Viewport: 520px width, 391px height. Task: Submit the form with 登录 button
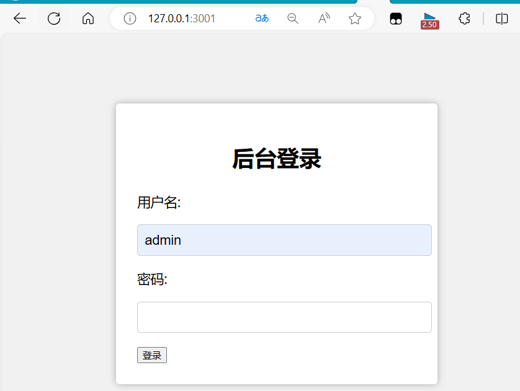[152, 355]
